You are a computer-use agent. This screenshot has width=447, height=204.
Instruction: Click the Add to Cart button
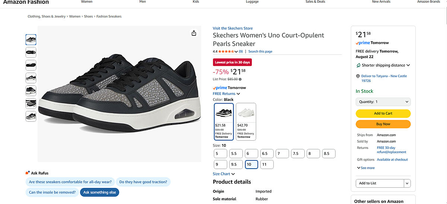coord(383,114)
